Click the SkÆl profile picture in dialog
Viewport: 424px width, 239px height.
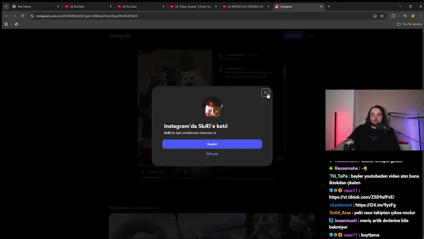pyautogui.click(x=212, y=107)
